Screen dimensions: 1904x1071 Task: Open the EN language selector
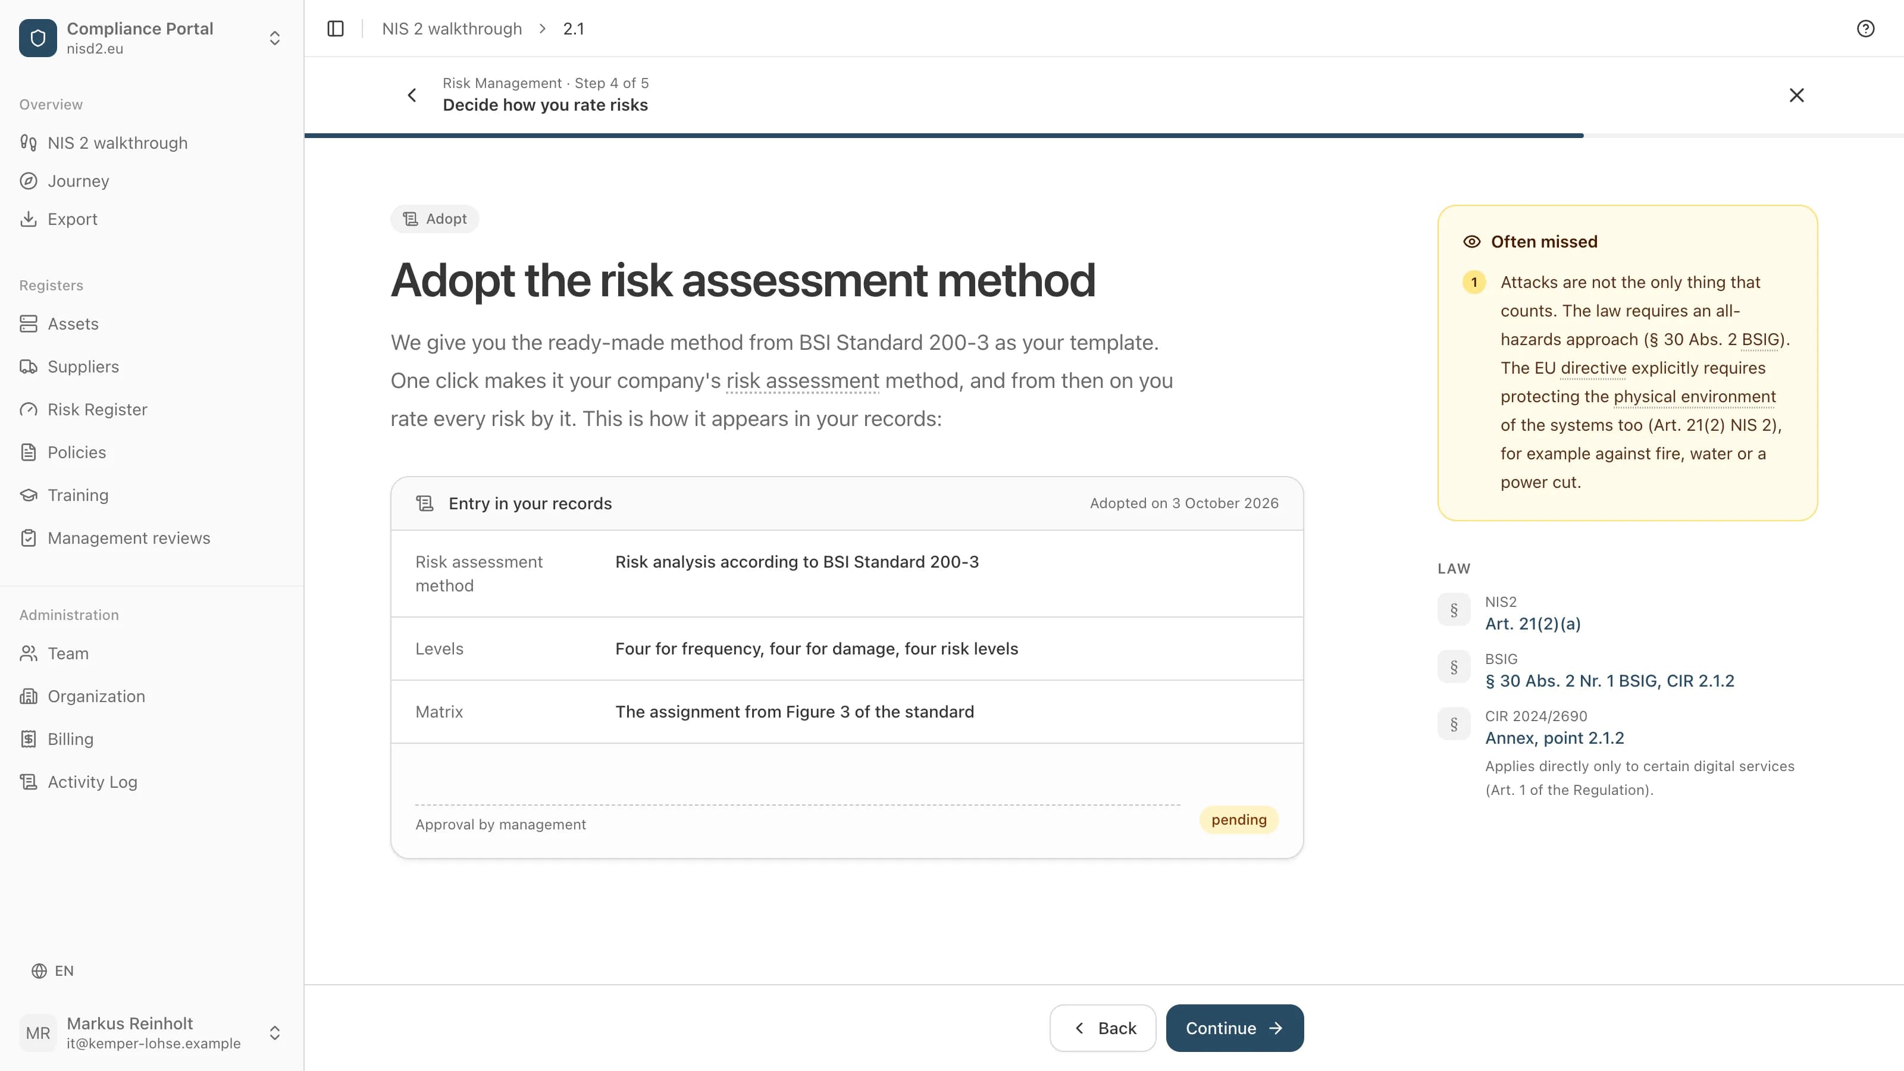[52, 970]
